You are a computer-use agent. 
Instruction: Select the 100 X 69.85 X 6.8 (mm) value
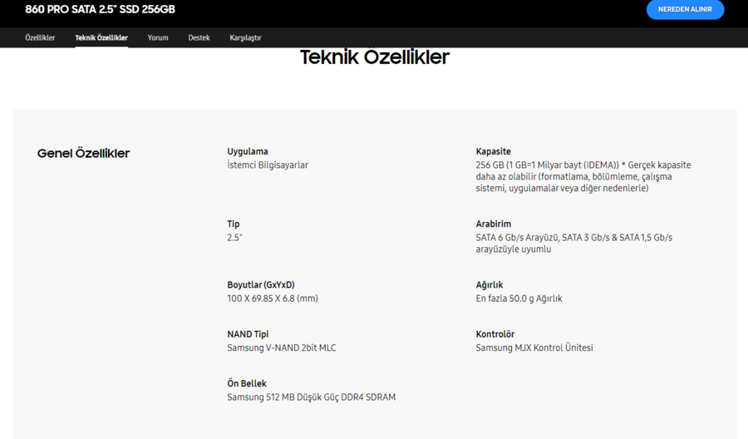click(273, 298)
